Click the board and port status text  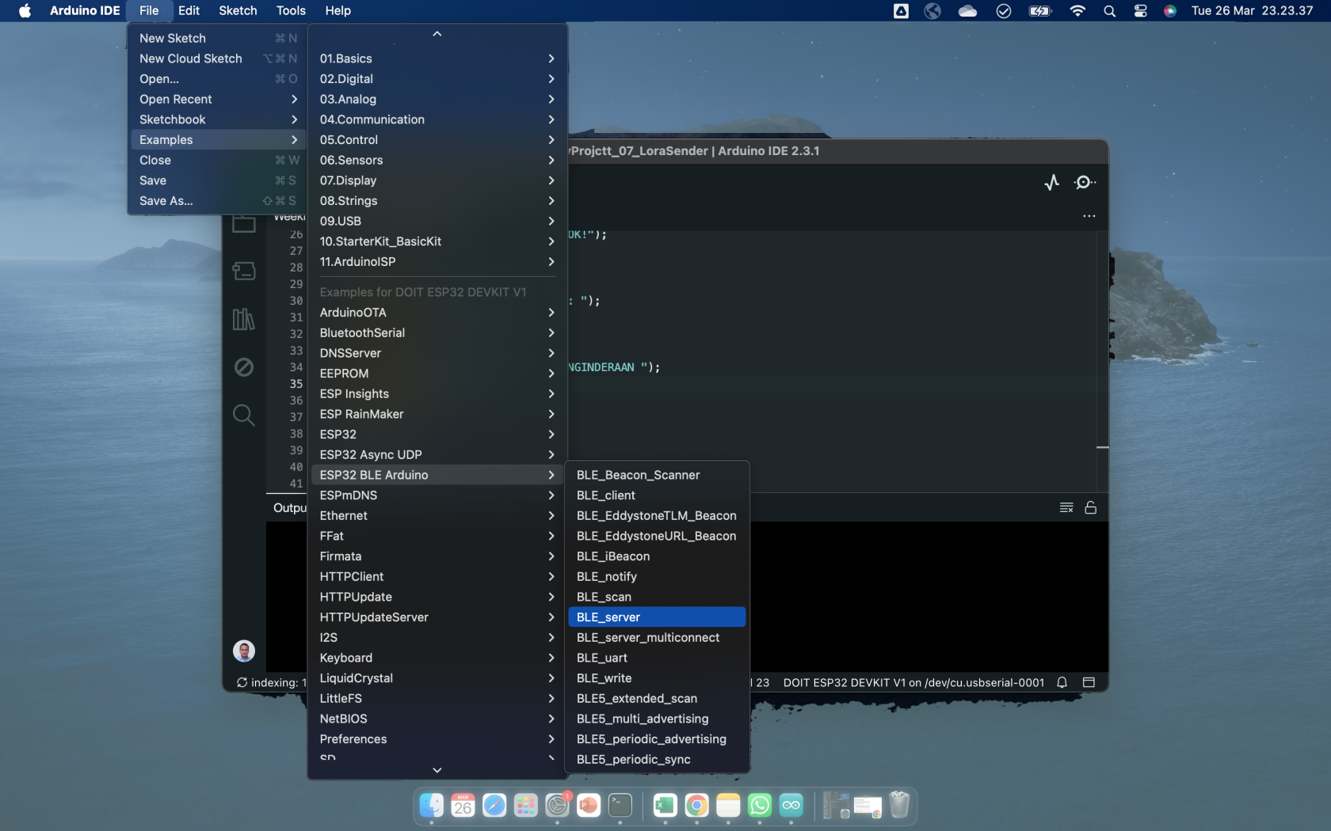click(913, 682)
